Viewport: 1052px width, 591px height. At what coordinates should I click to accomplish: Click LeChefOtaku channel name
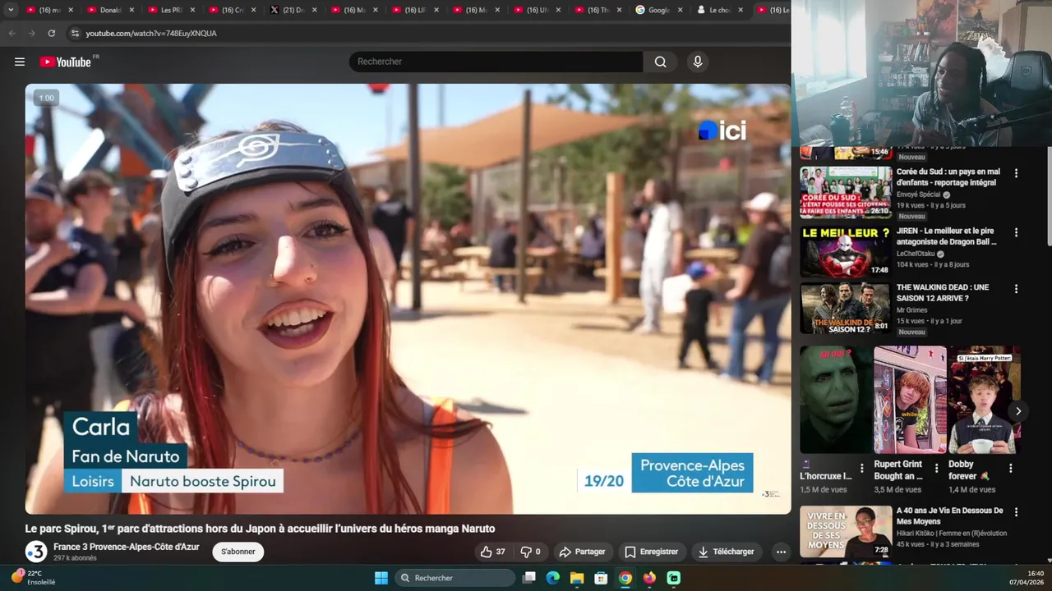(x=916, y=254)
